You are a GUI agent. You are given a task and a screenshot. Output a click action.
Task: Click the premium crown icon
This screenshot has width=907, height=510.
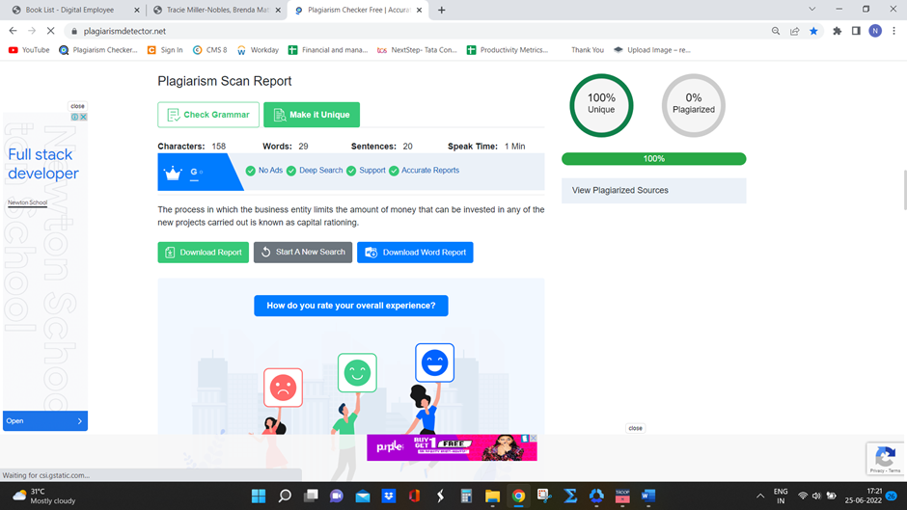173,174
